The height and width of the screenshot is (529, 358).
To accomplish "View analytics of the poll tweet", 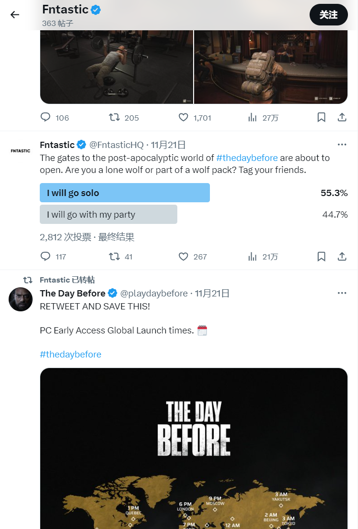I will tap(253, 257).
